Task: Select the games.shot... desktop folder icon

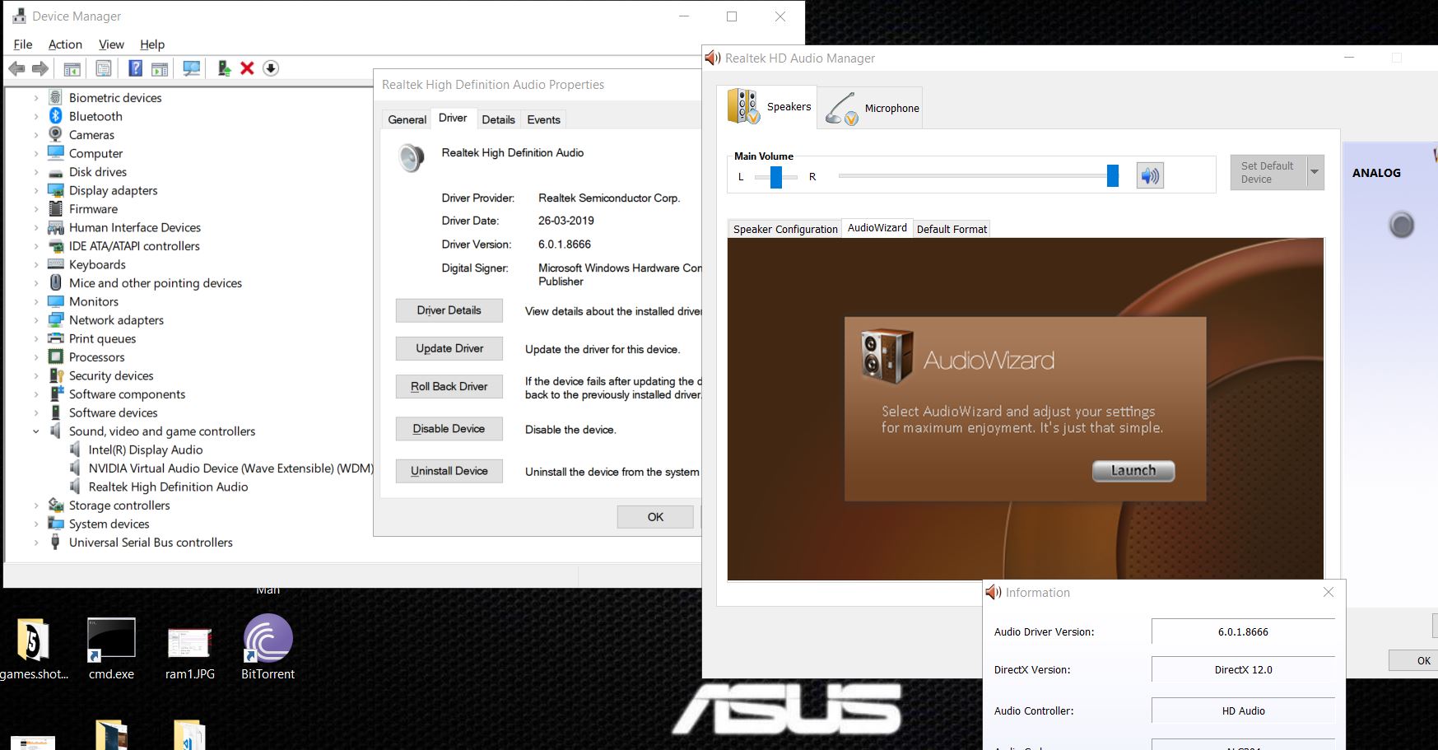Action: pos(33,640)
